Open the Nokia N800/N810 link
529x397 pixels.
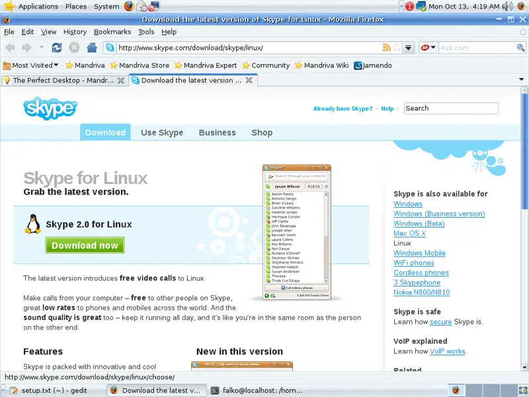click(x=421, y=292)
